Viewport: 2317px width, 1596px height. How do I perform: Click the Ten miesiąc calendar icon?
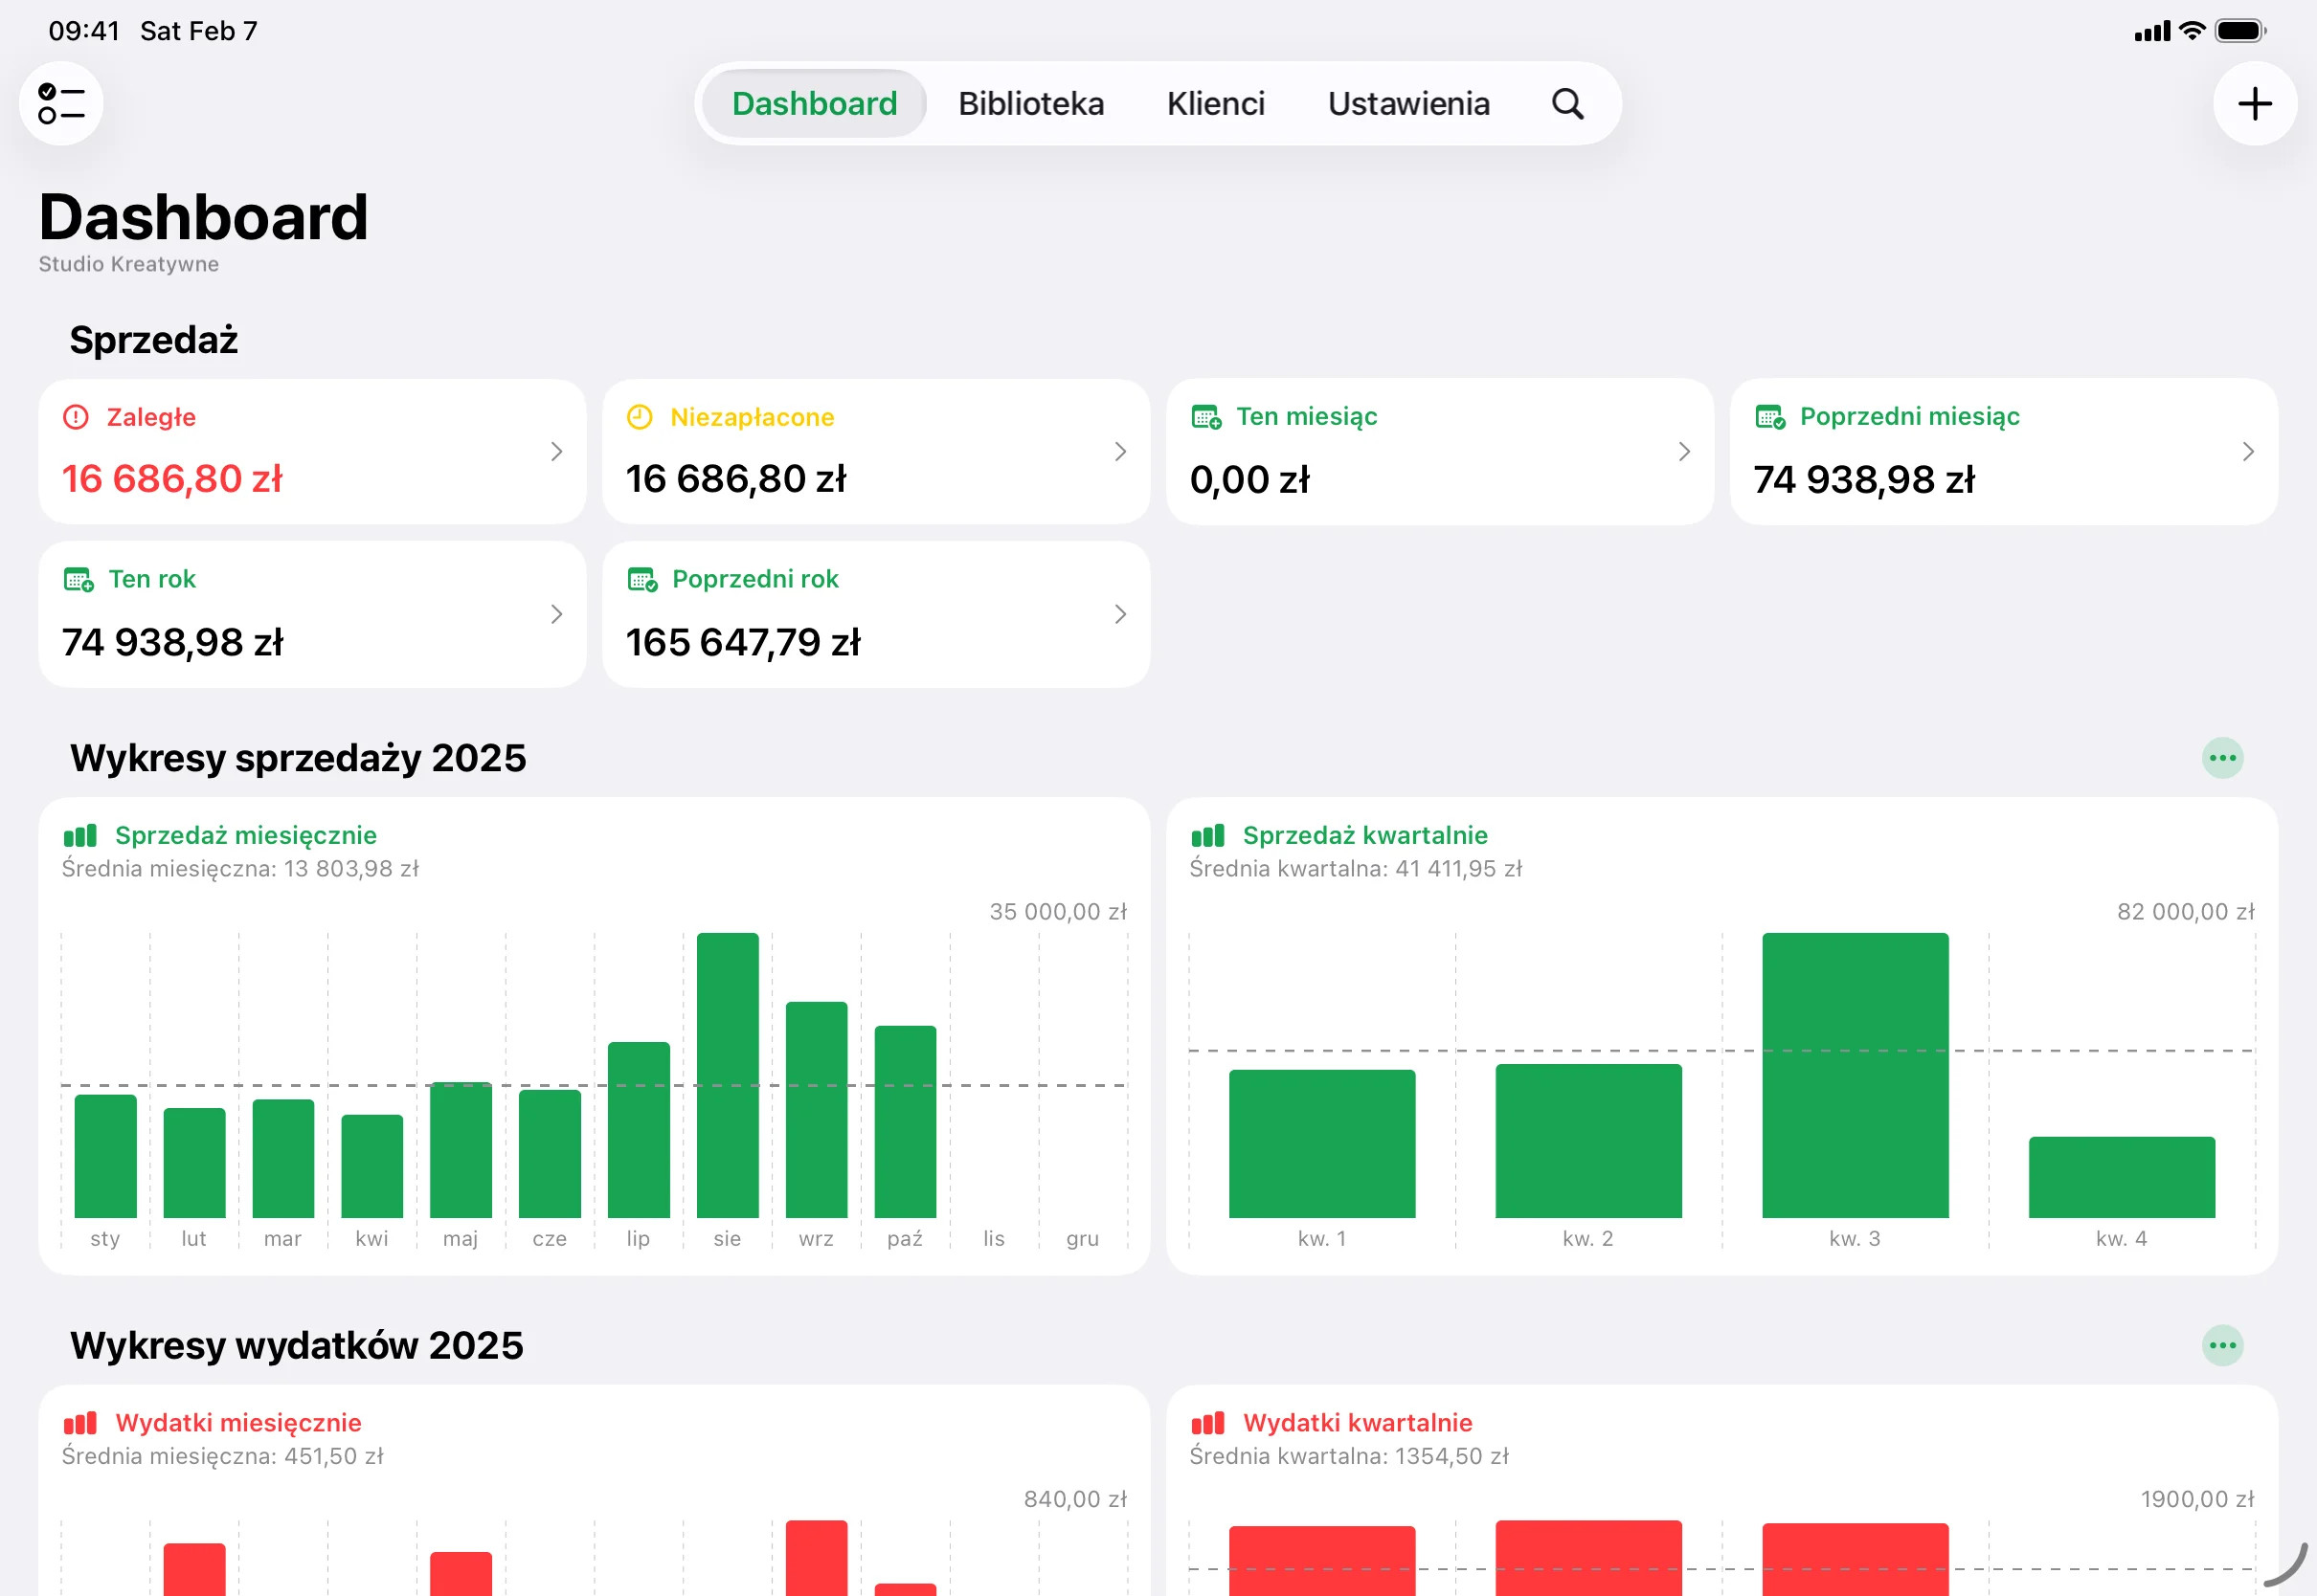click(x=1205, y=417)
